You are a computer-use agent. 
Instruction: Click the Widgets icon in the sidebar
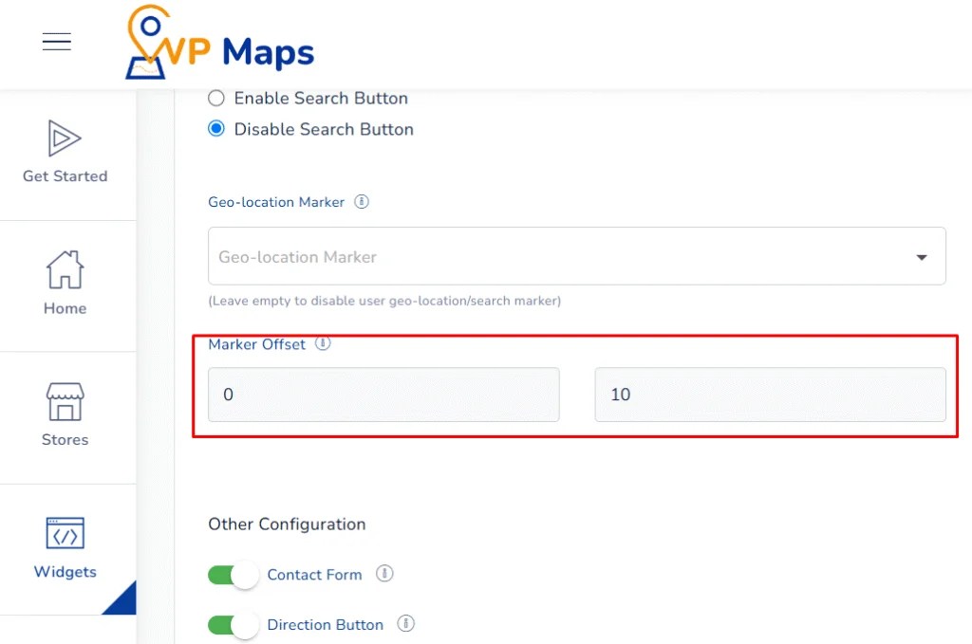coord(65,532)
